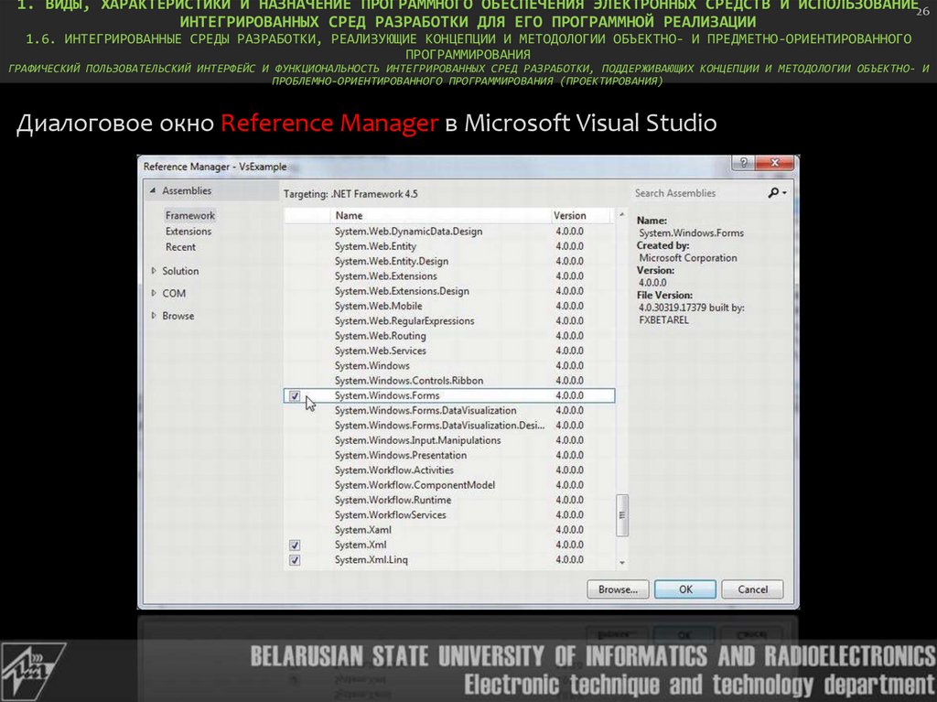Viewport: 937px width, 702px height.
Task: Toggle the System.Xml checkbox
Action: click(x=295, y=545)
